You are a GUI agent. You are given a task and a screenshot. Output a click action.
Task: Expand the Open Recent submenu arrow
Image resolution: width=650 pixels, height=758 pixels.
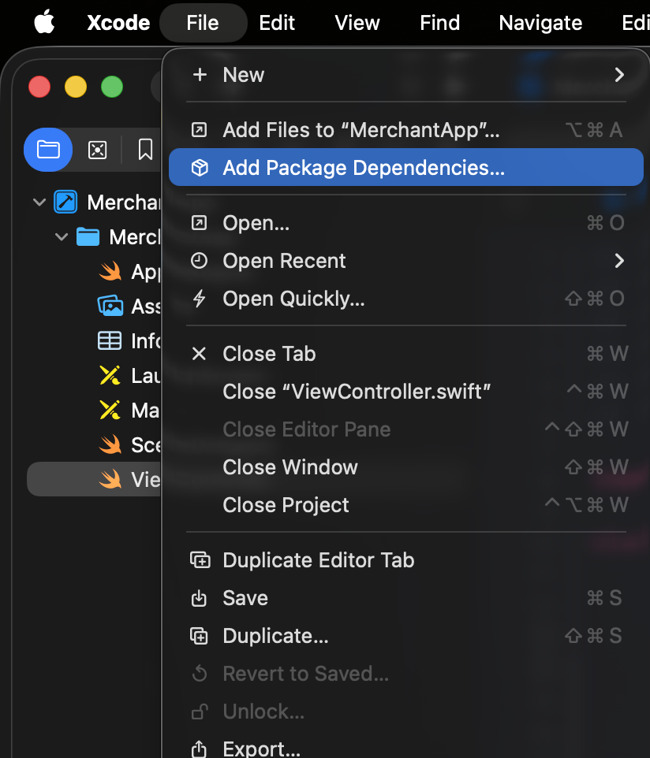click(619, 261)
